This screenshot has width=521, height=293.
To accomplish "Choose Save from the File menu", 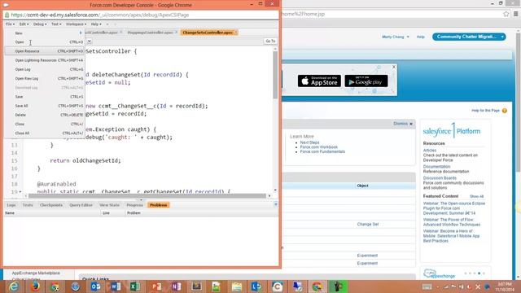I will pos(45,97).
